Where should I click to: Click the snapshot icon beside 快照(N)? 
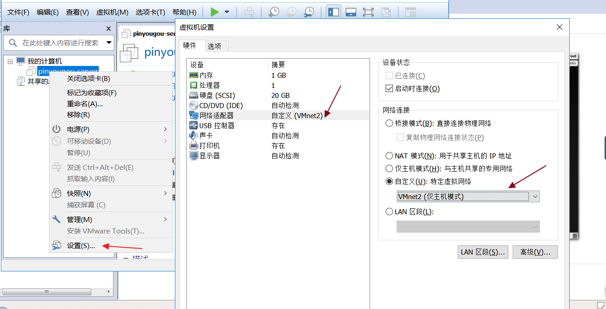tap(56, 194)
